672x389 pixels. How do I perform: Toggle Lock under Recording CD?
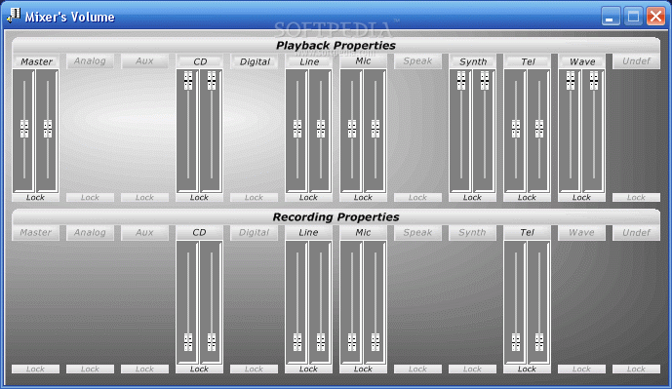[199, 369]
